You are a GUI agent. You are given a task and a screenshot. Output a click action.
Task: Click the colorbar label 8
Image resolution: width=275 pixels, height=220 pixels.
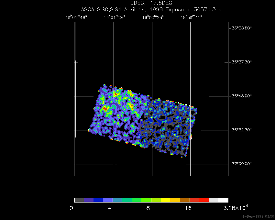tap(148, 208)
